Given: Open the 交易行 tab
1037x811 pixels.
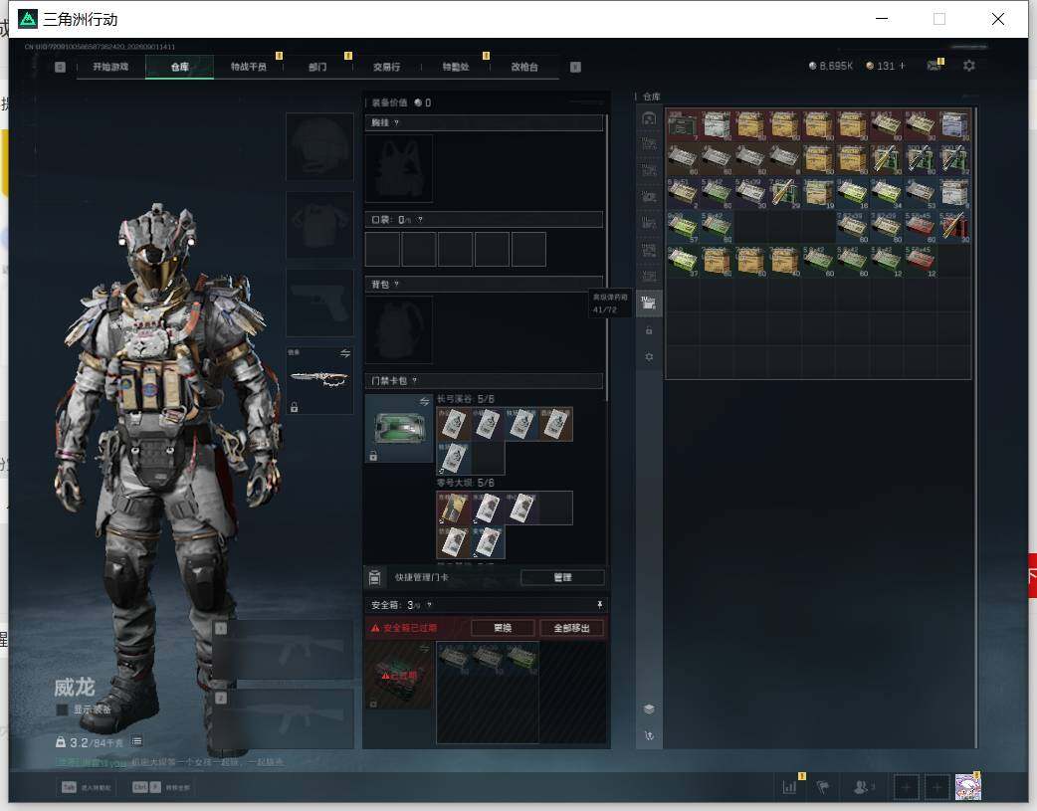Looking at the screenshot, I should 386,67.
